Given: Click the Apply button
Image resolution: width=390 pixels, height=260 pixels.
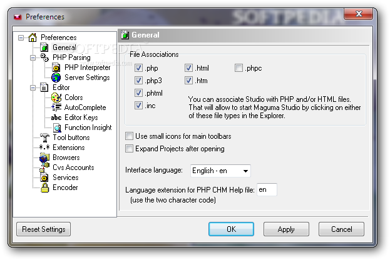Looking at the screenshot, I should click(x=286, y=229).
